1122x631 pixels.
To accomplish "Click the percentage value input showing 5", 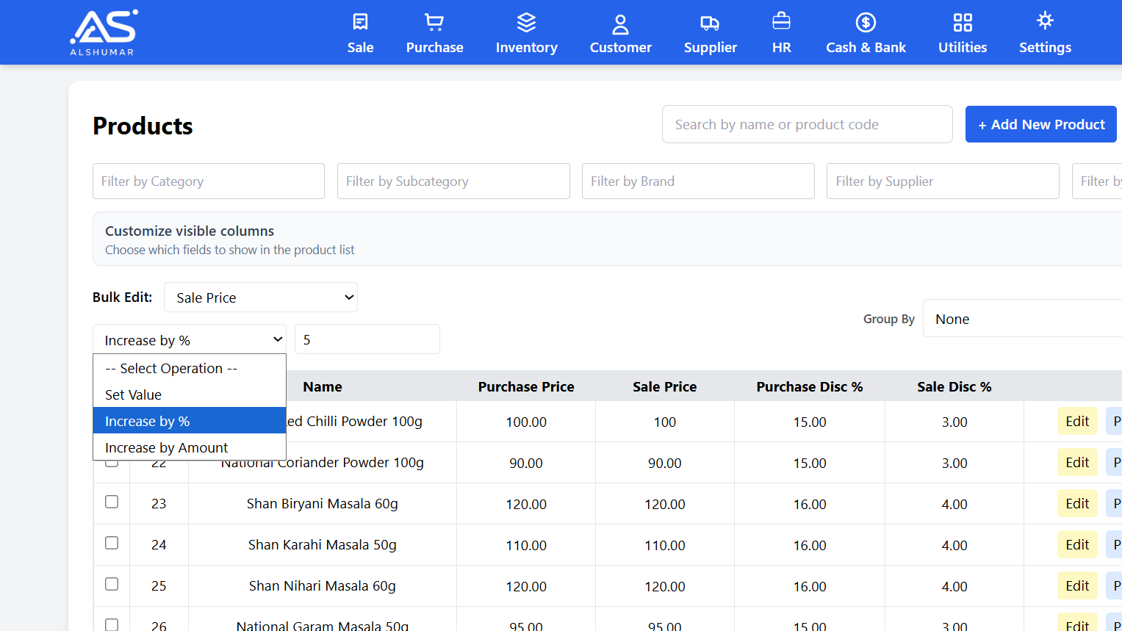I will point(367,339).
